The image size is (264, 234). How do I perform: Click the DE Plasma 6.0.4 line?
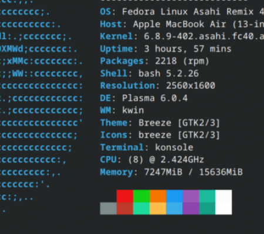144,98
